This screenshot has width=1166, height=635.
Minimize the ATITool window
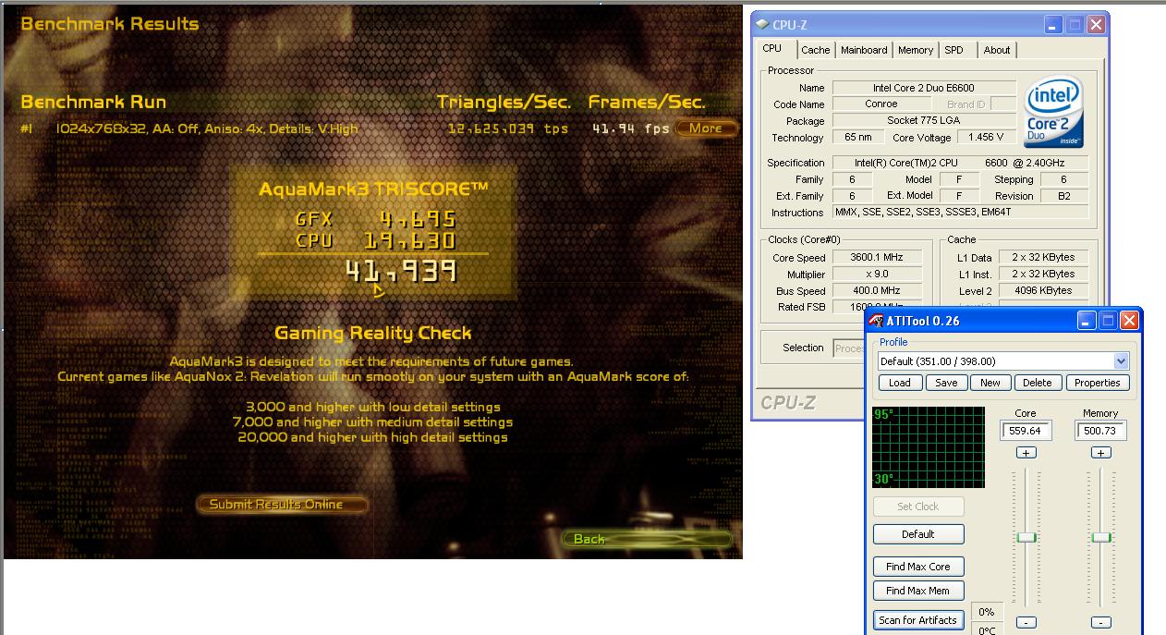coord(1087,321)
